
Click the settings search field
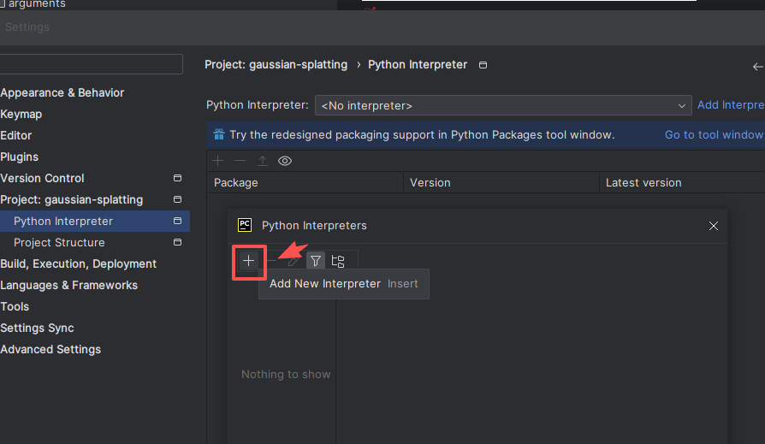[92, 64]
